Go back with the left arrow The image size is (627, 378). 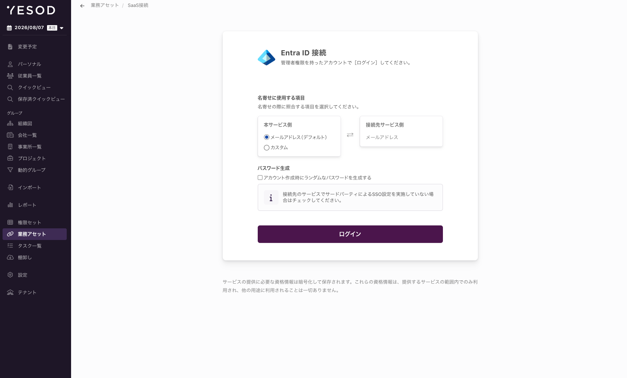[82, 6]
